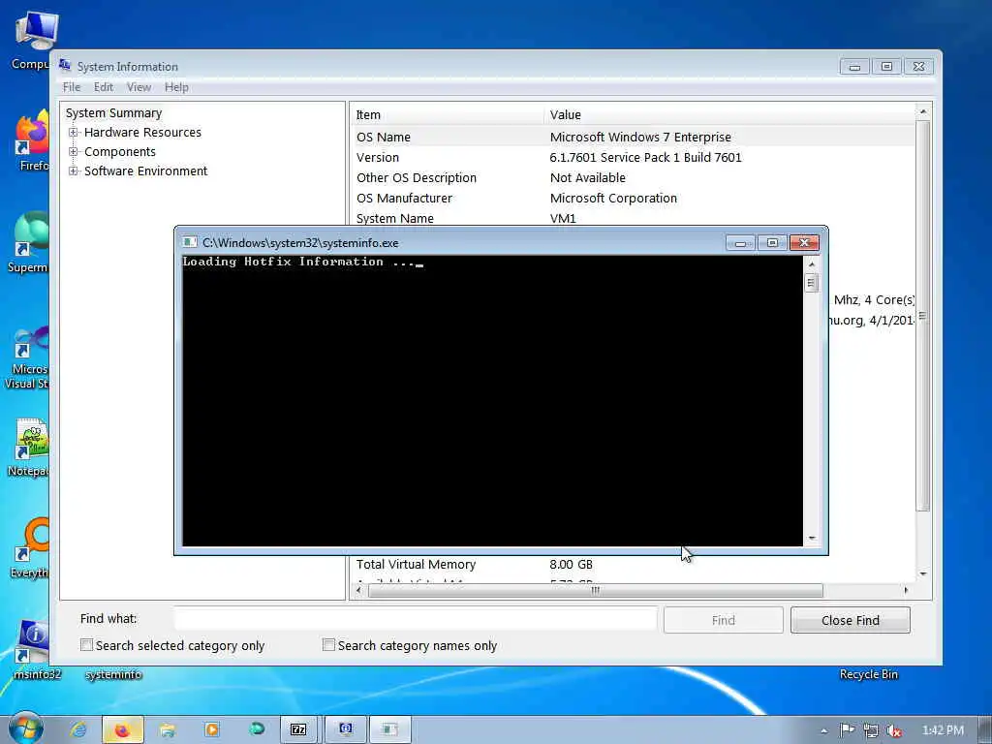Select the Supermium desktop shortcut
Image resolution: width=992 pixels, height=744 pixels.
pos(28,242)
